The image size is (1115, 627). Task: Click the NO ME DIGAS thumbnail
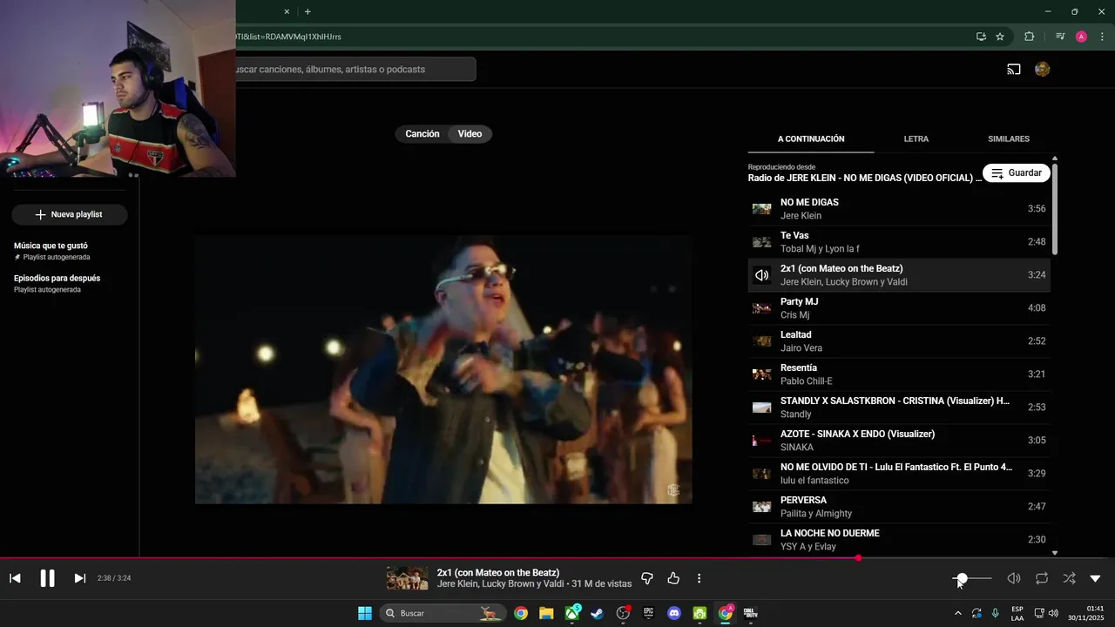(762, 209)
